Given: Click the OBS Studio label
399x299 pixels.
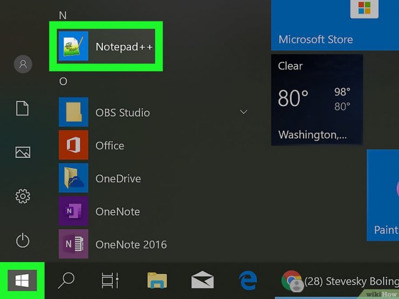Looking at the screenshot, I should 122,113.
